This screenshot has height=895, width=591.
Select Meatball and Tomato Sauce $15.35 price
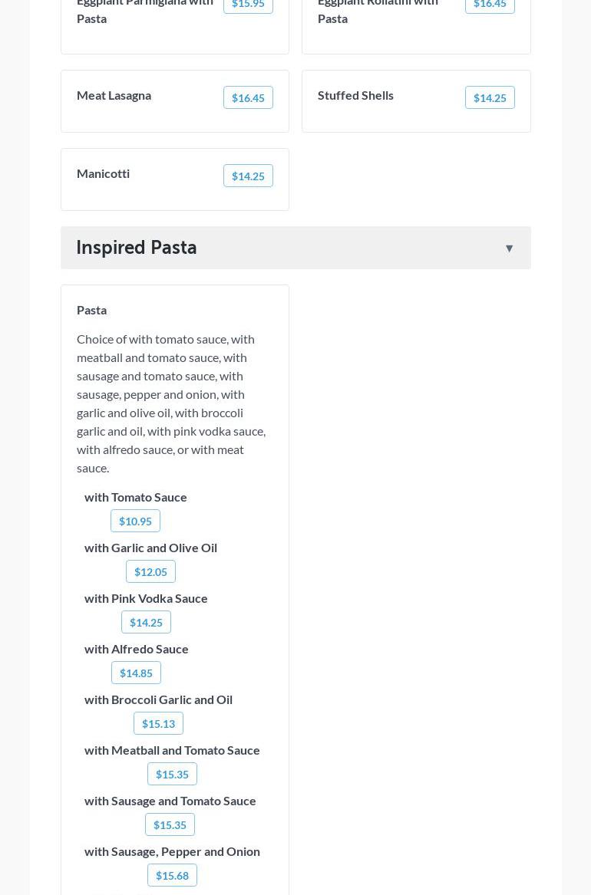[x=172, y=774]
